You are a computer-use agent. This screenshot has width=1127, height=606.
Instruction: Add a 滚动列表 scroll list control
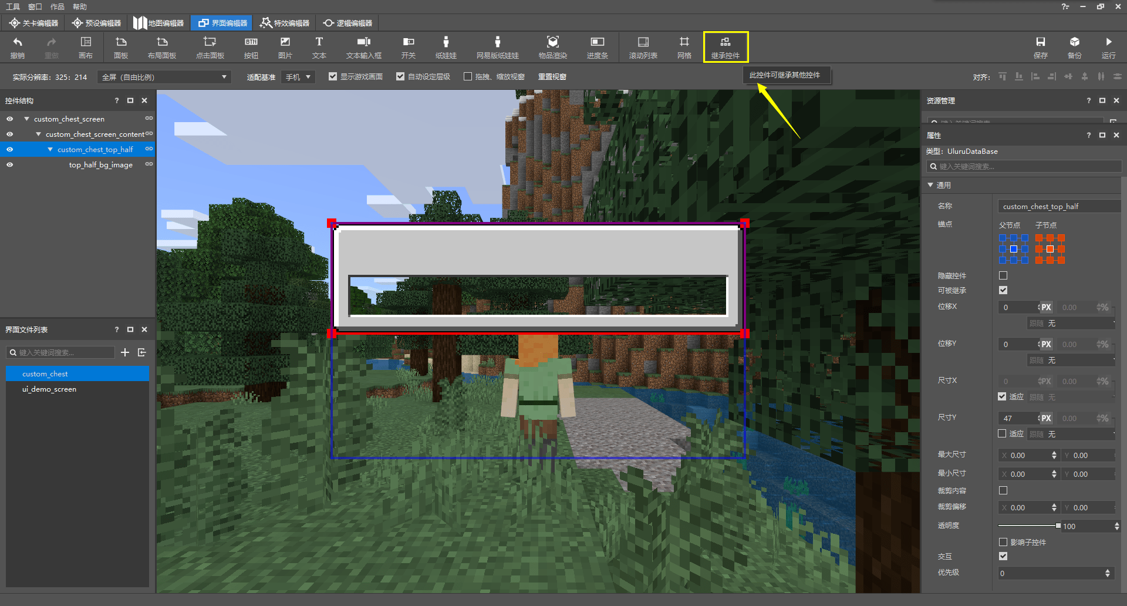[x=643, y=48]
